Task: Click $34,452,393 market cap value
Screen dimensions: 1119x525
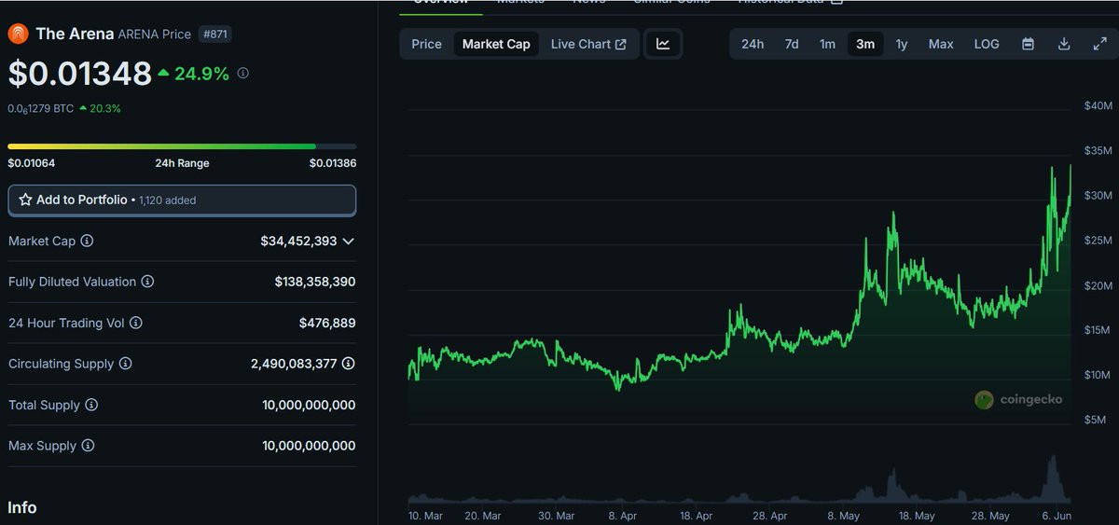Action: point(298,242)
